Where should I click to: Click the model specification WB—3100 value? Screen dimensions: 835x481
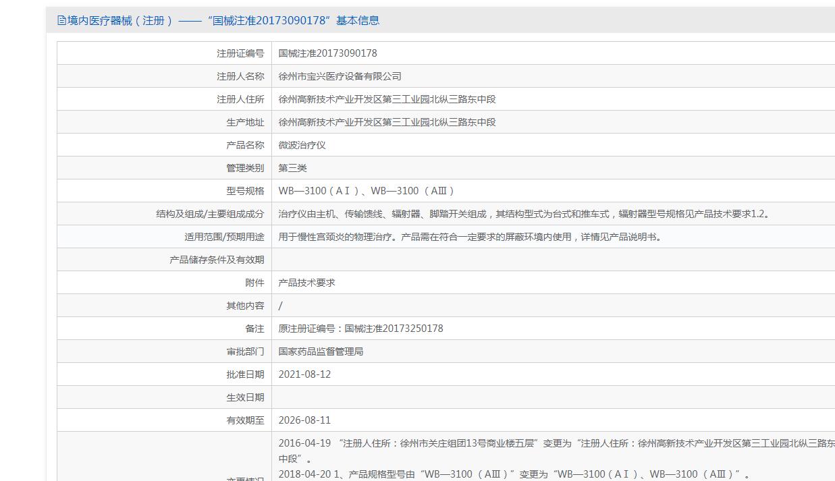[368, 191]
